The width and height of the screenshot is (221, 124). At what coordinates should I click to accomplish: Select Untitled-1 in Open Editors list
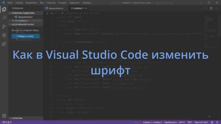coord(26,21)
